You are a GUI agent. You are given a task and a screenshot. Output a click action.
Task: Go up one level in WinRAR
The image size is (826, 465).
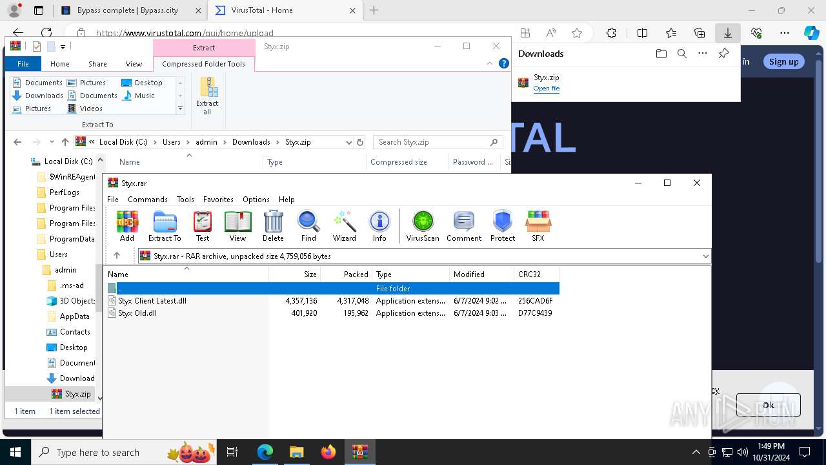click(117, 256)
